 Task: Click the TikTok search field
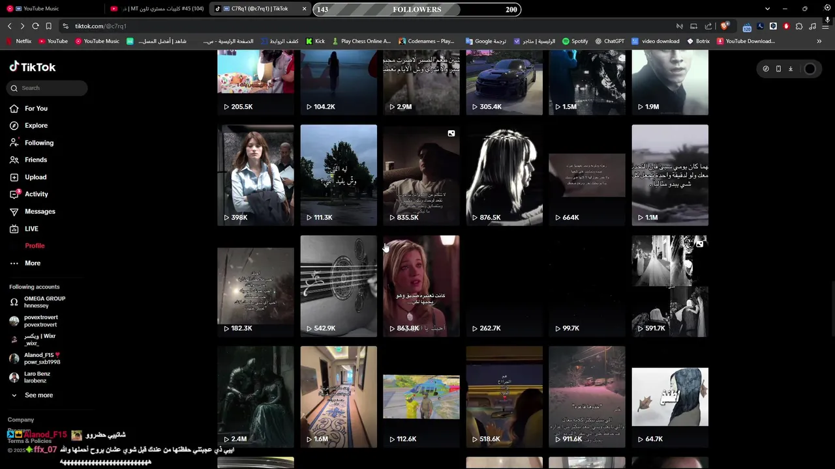[x=47, y=88]
